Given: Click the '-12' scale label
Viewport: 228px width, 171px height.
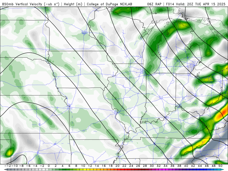Looking at the screenshot, I should [x=8, y=166].
